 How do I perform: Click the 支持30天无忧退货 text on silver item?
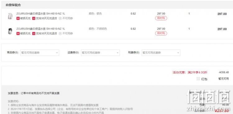[46, 19]
